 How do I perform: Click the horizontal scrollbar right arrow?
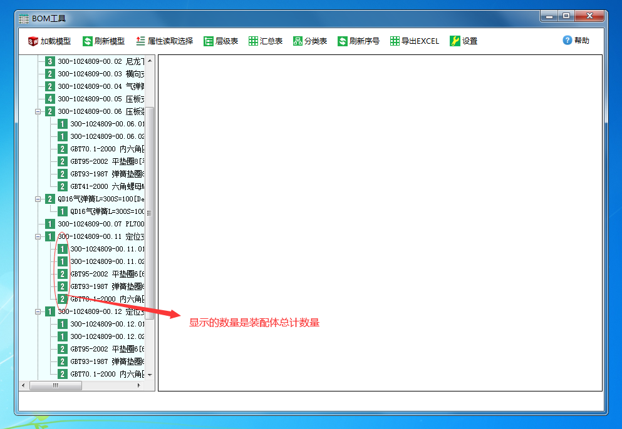coord(139,385)
